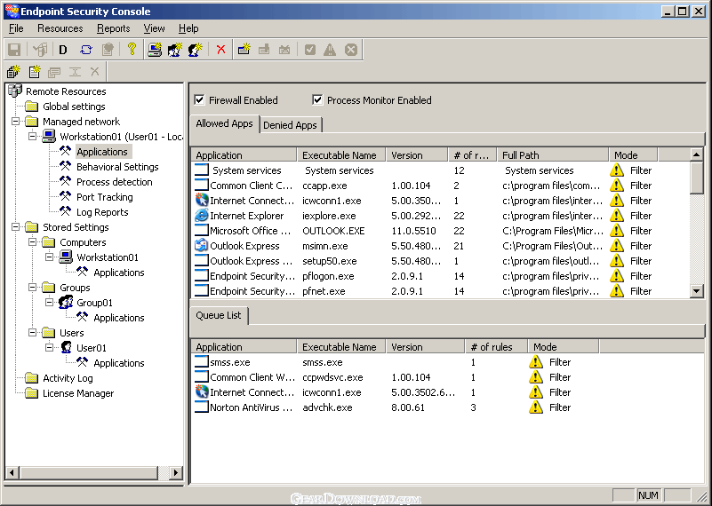Viewport: 712px width, 506px height.
Task: Click the grayed circle-X deny toolbar icon
Action: click(351, 50)
